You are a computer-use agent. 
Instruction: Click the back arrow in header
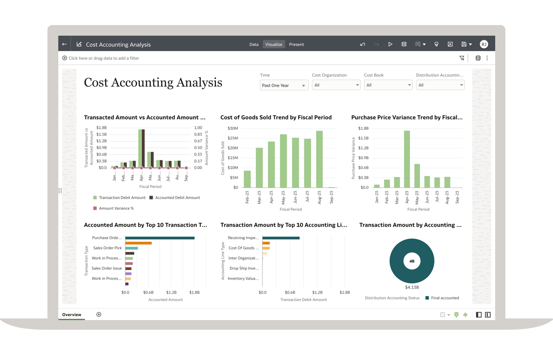(x=65, y=44)
